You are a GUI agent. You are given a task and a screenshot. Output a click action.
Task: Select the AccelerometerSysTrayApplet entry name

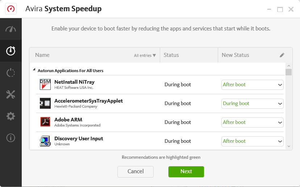point(88,101)
